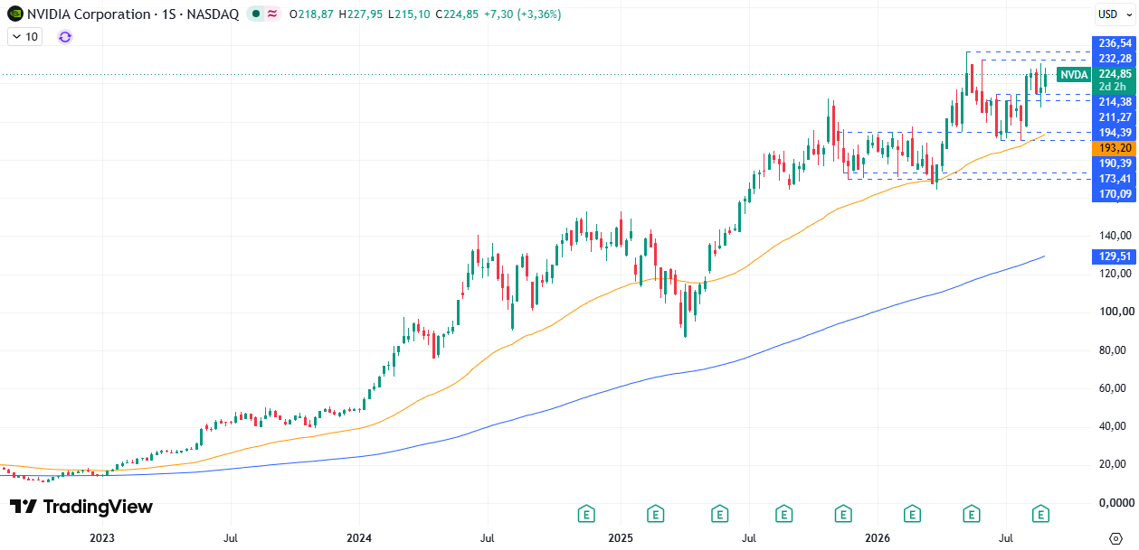Click the 173,41 price label
The height and width of the screenshot is (550, 1139).
1115,179
